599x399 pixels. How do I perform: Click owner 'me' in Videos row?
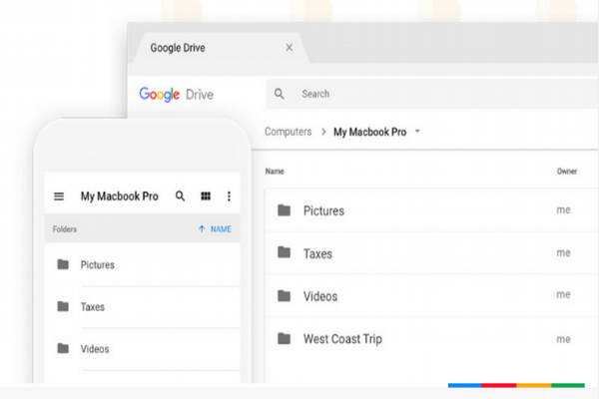click(x=563, y=295)
